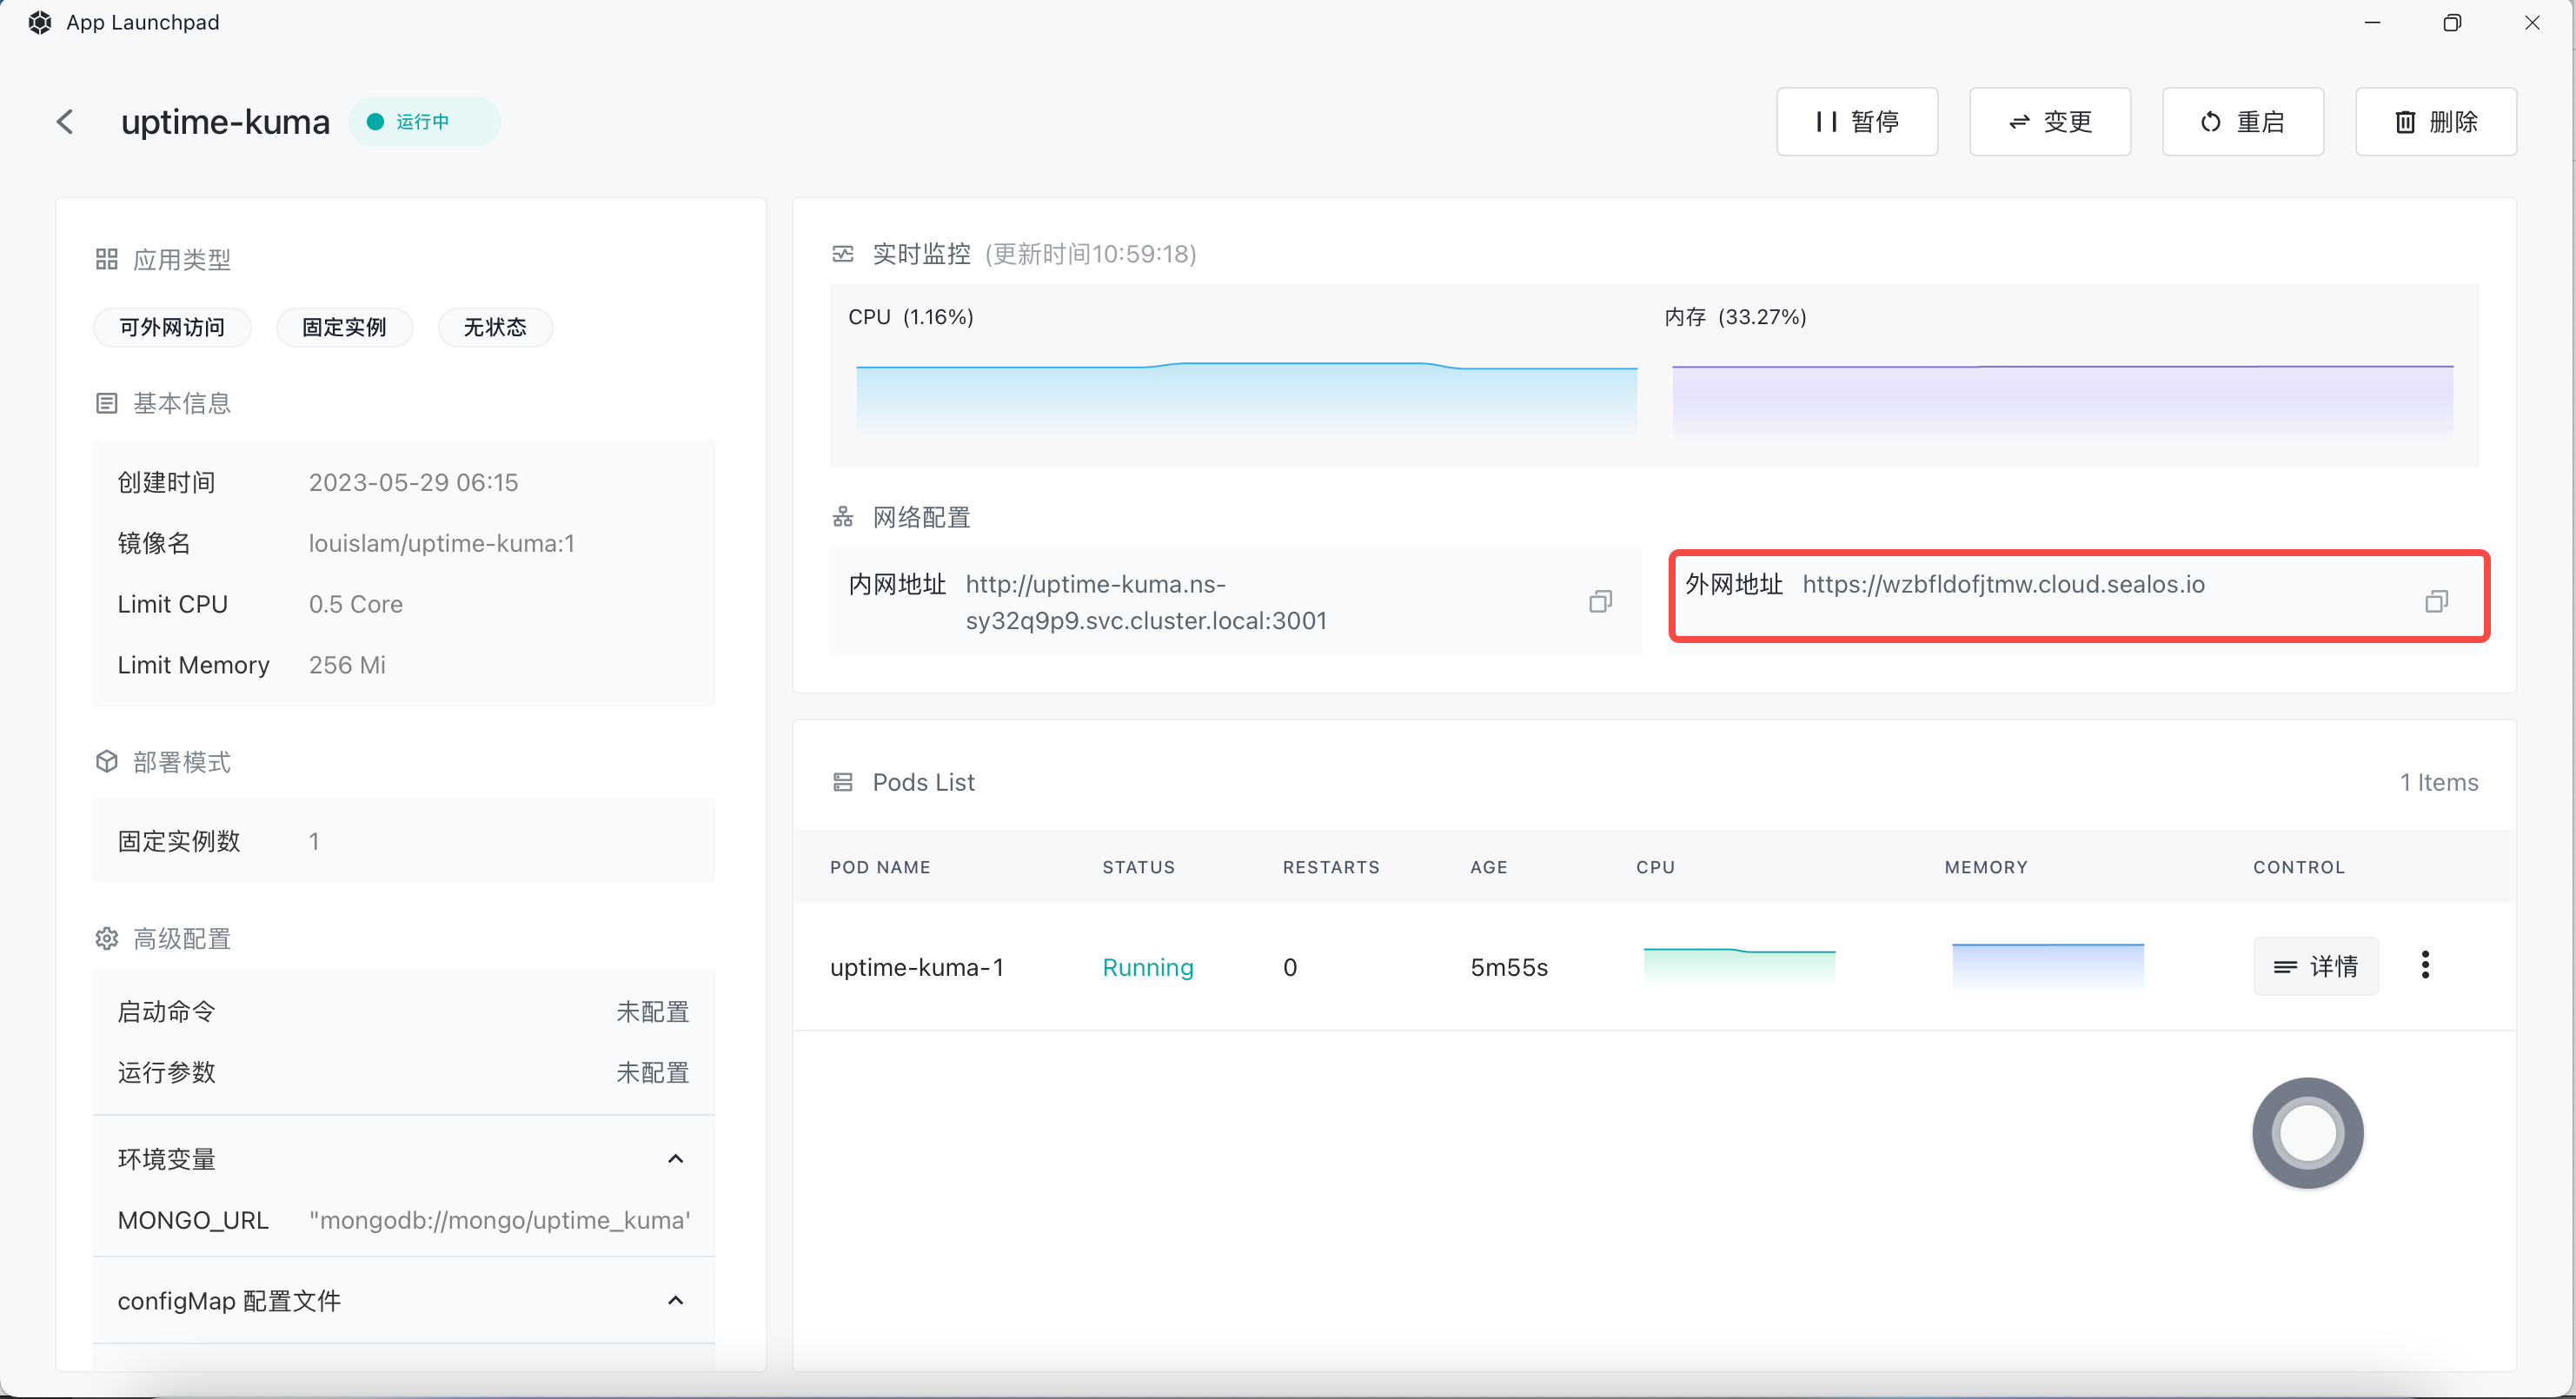Screen dimensions: 2576x1399
Task: Click uptime-kuma-1 pod memory sparkline
Action: click(2048, 966)
